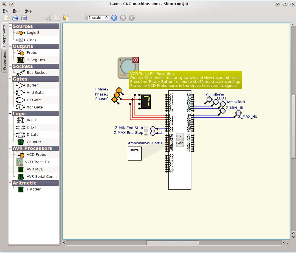
Task: Open the scale dropdown in the toolbar
Action: (98, 17)
